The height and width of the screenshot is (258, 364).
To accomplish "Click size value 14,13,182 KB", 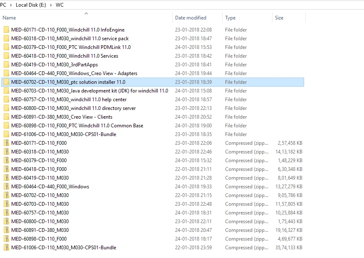I will pyautogui.click(x=289, y=152).
